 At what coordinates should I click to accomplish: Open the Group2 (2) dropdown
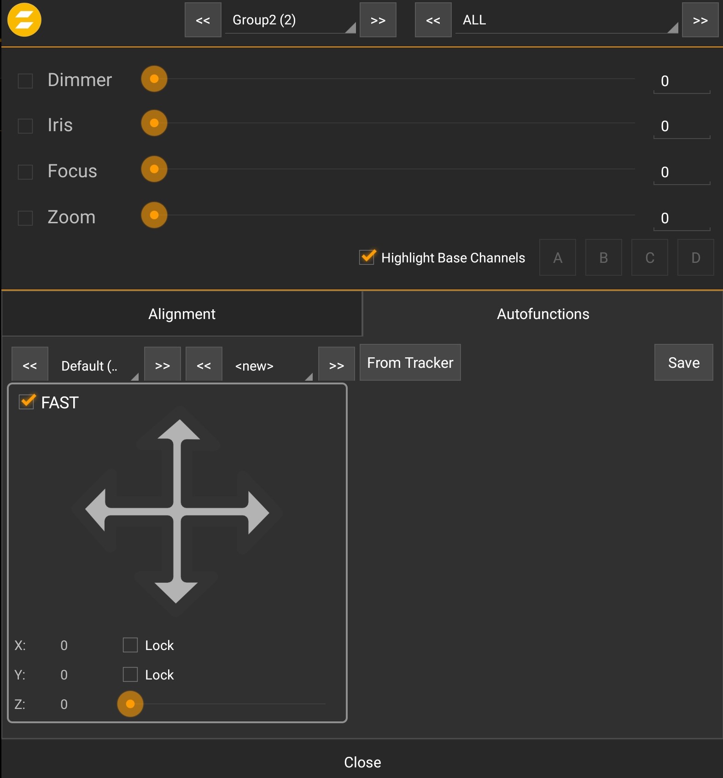pos(290,20)
